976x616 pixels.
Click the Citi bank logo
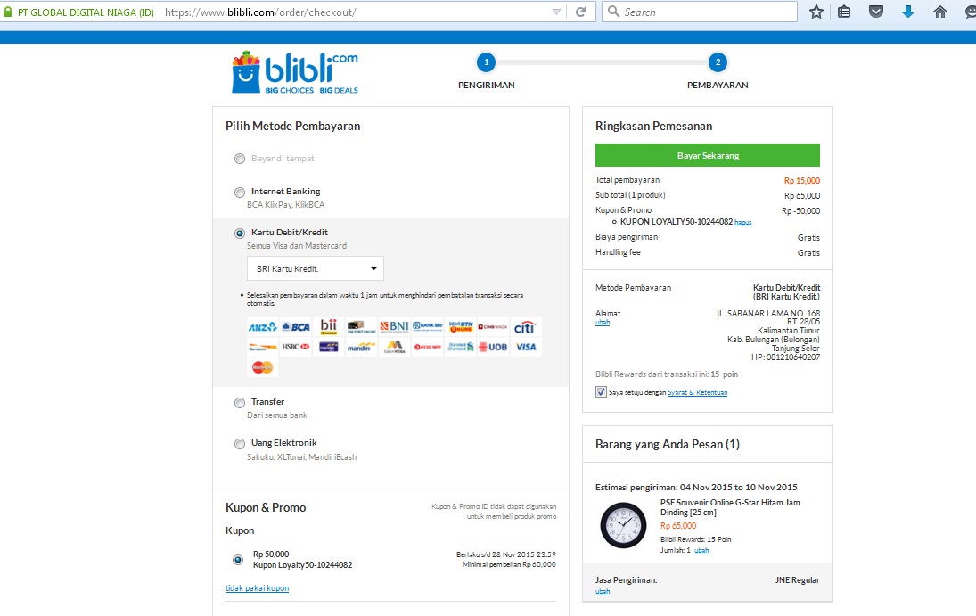(x=525, y=327)
